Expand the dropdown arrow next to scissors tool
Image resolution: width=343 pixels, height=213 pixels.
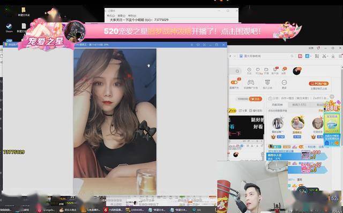[327, 56]
